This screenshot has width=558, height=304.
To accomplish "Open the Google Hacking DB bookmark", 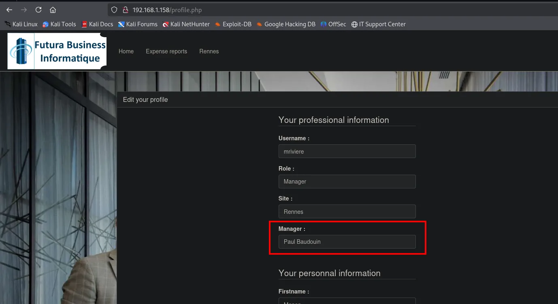I will (x=286, y=24).
